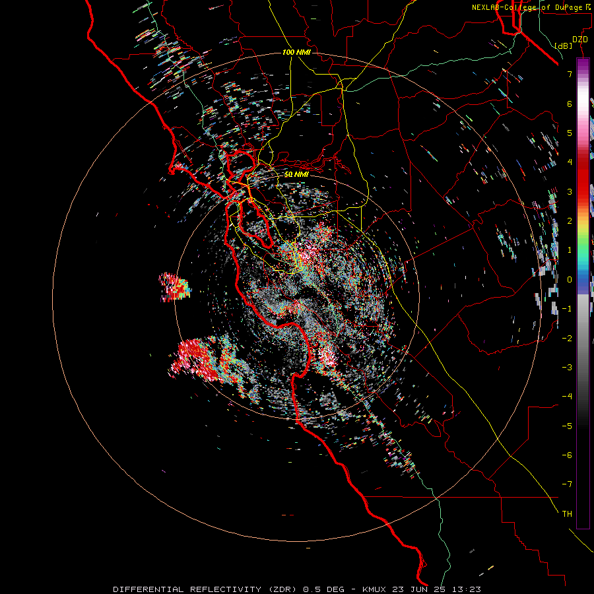This screenshot has height=594, width=594.
Task: Click the 4 value on the color scale
Action: click(570, 162)
